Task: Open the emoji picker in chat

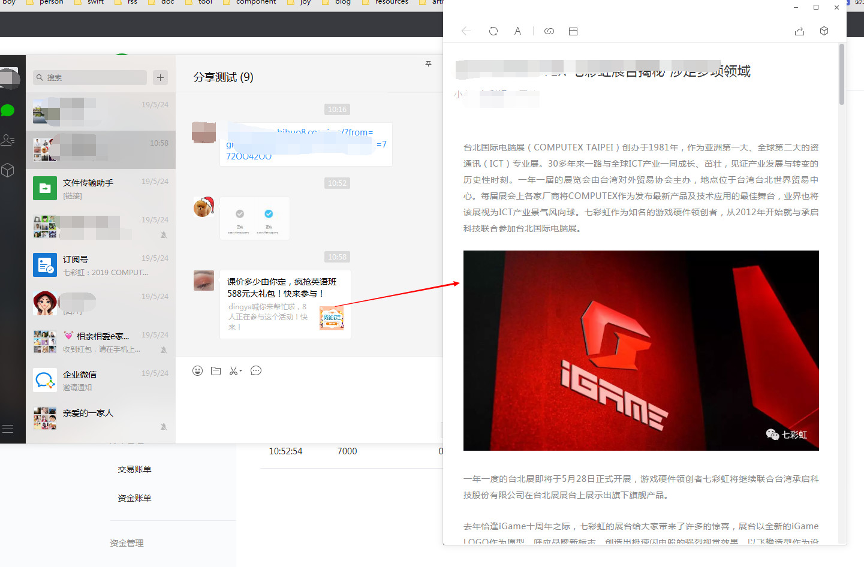Action: [197, 371]
